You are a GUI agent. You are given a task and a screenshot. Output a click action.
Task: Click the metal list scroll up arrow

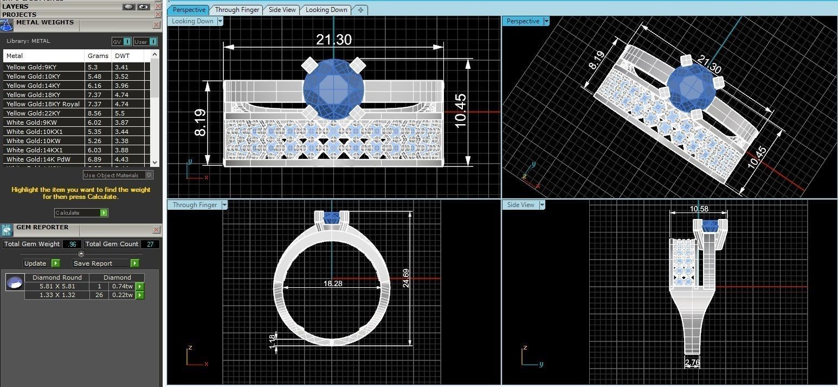pyautogui.click(x=155, y=54)
